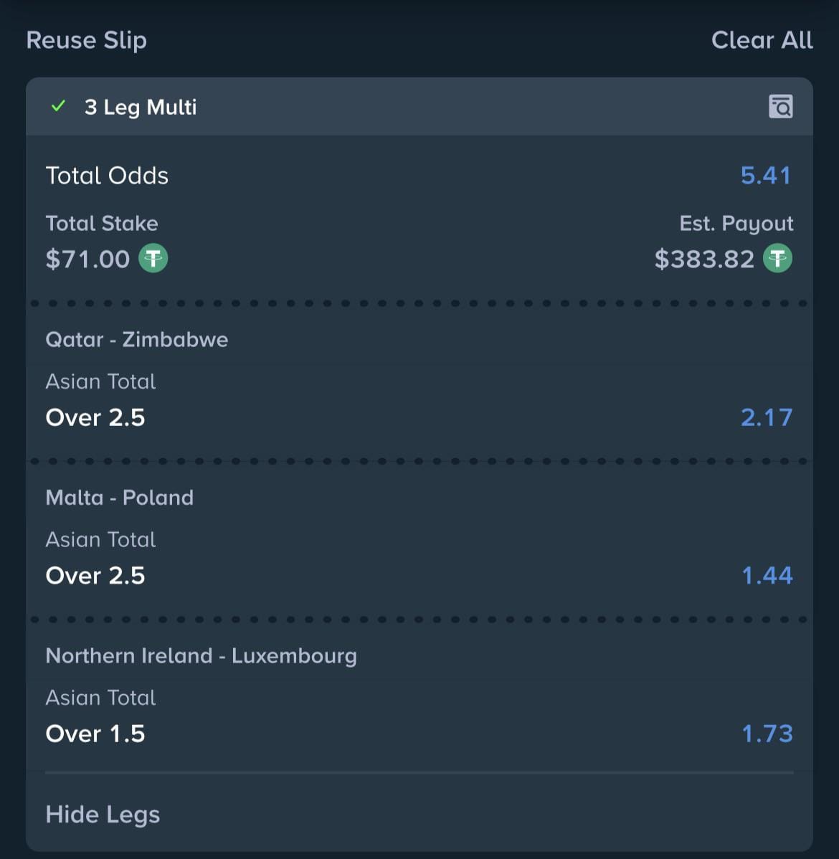This screenshot has height=859, width=839.
Task: Click Over 2.5 under Qatar - Zimbabwe
Action: point(95,417)
